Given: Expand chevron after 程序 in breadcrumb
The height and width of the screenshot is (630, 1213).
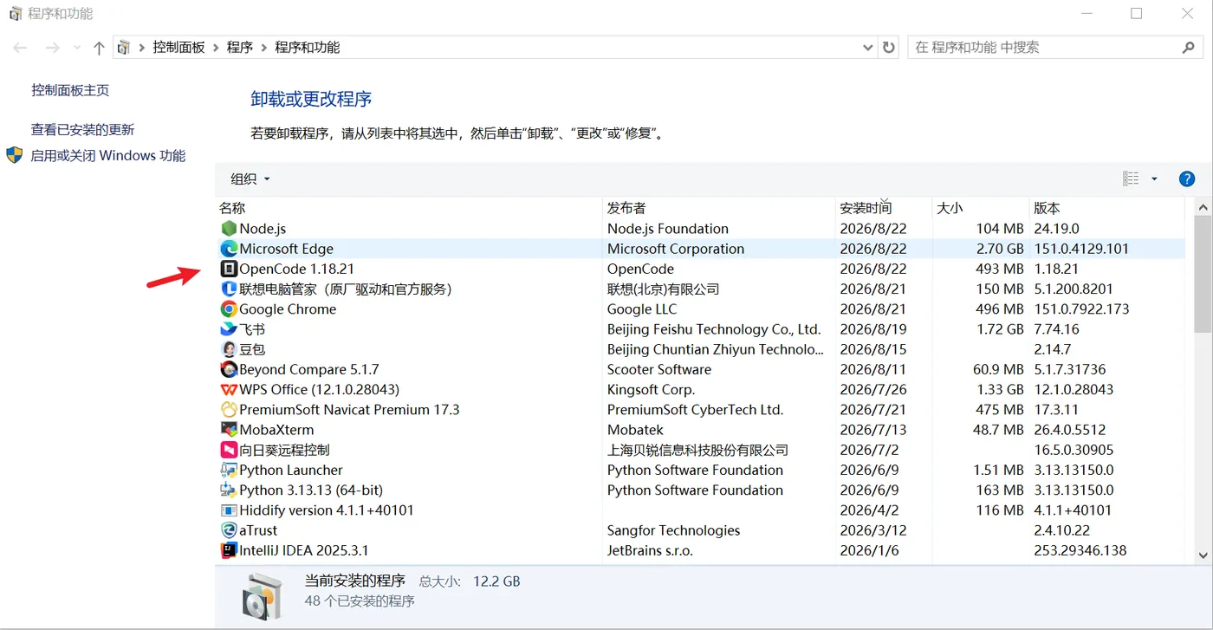Looking at the screenshot, I should coord(263,48).
